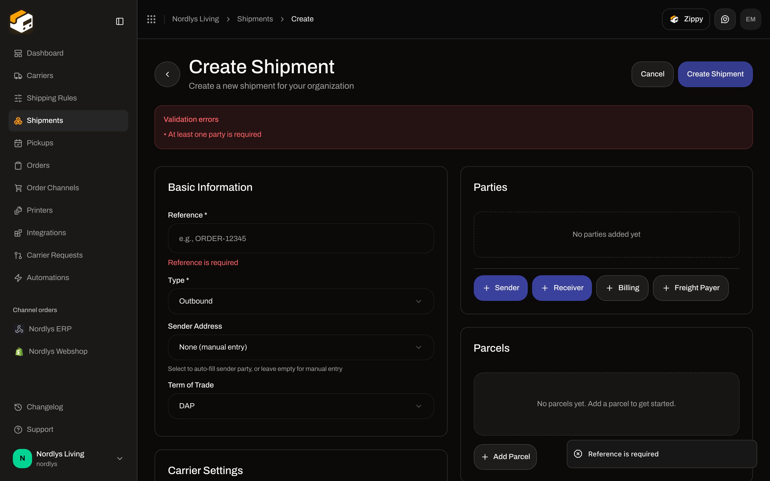770x481 pixels.
Task: Open the Carrier Requests menu item
Action: click(68, 255)
